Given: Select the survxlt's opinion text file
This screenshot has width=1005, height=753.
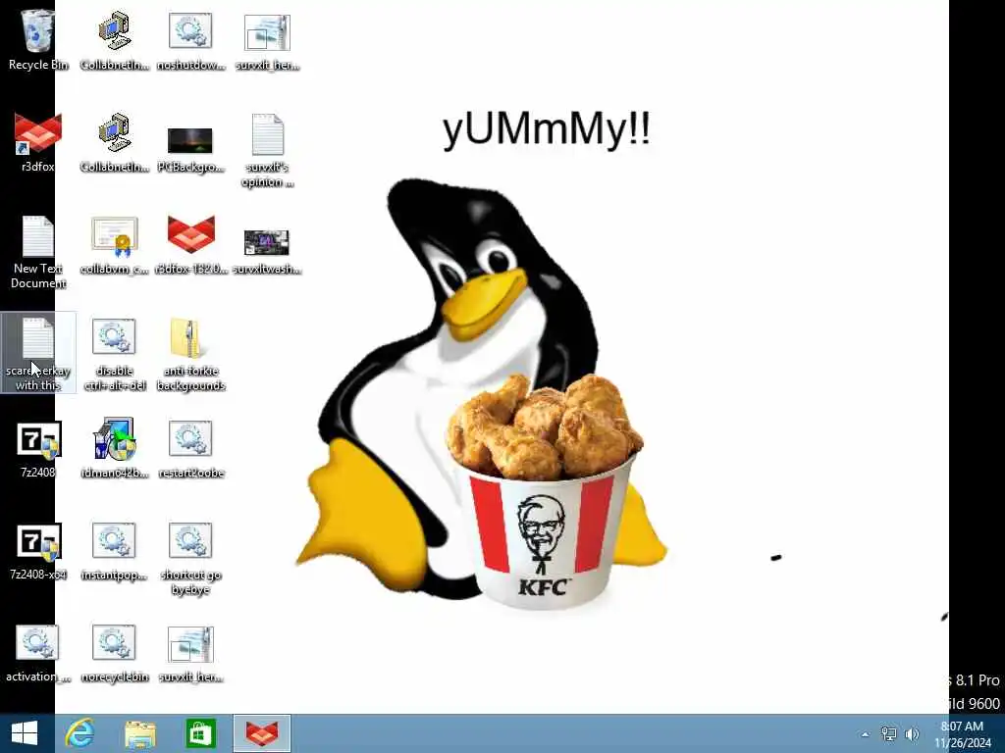Looking at the screenshot, I should [267, 150].
